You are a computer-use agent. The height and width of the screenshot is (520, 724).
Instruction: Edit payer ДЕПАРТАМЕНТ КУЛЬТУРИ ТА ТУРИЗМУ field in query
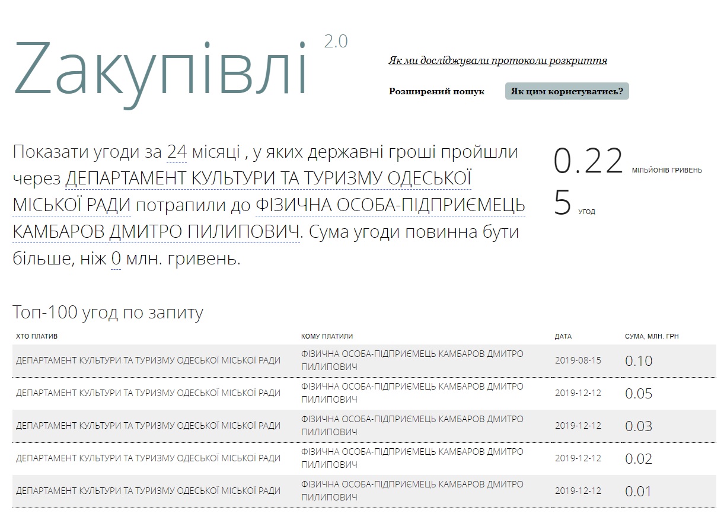pyautogui.click(x=242, y=192)
